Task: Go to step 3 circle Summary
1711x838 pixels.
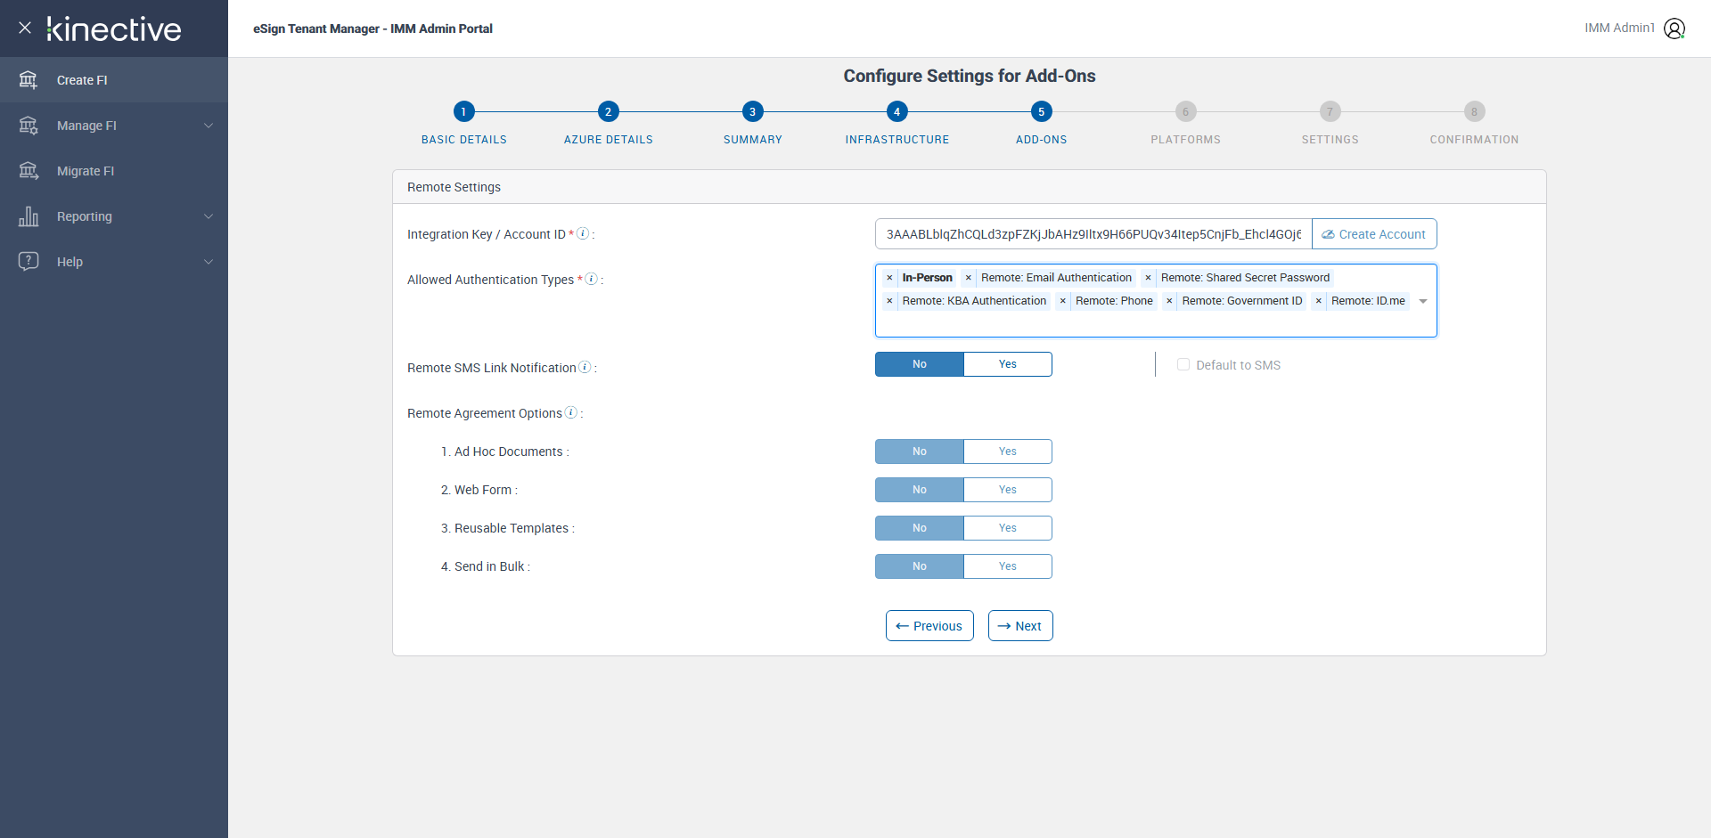Action: [752, 111]
